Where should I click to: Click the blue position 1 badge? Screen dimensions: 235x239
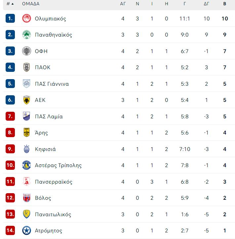(x=10, y=18)
